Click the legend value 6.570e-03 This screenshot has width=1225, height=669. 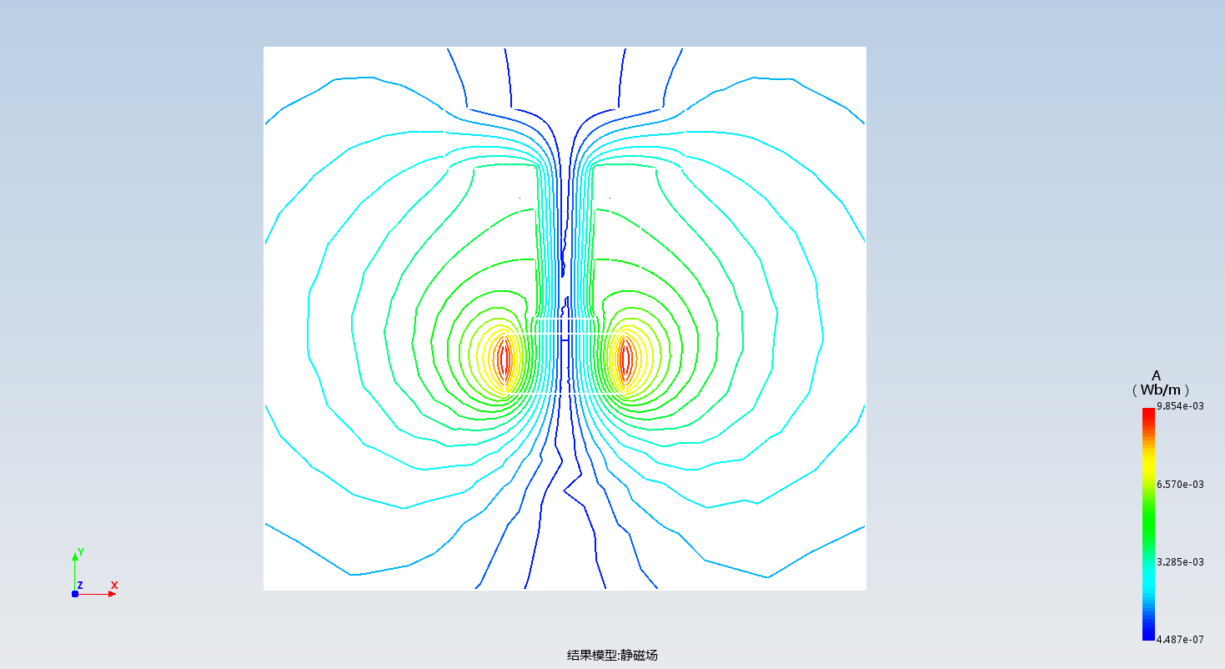point(1180,485)
